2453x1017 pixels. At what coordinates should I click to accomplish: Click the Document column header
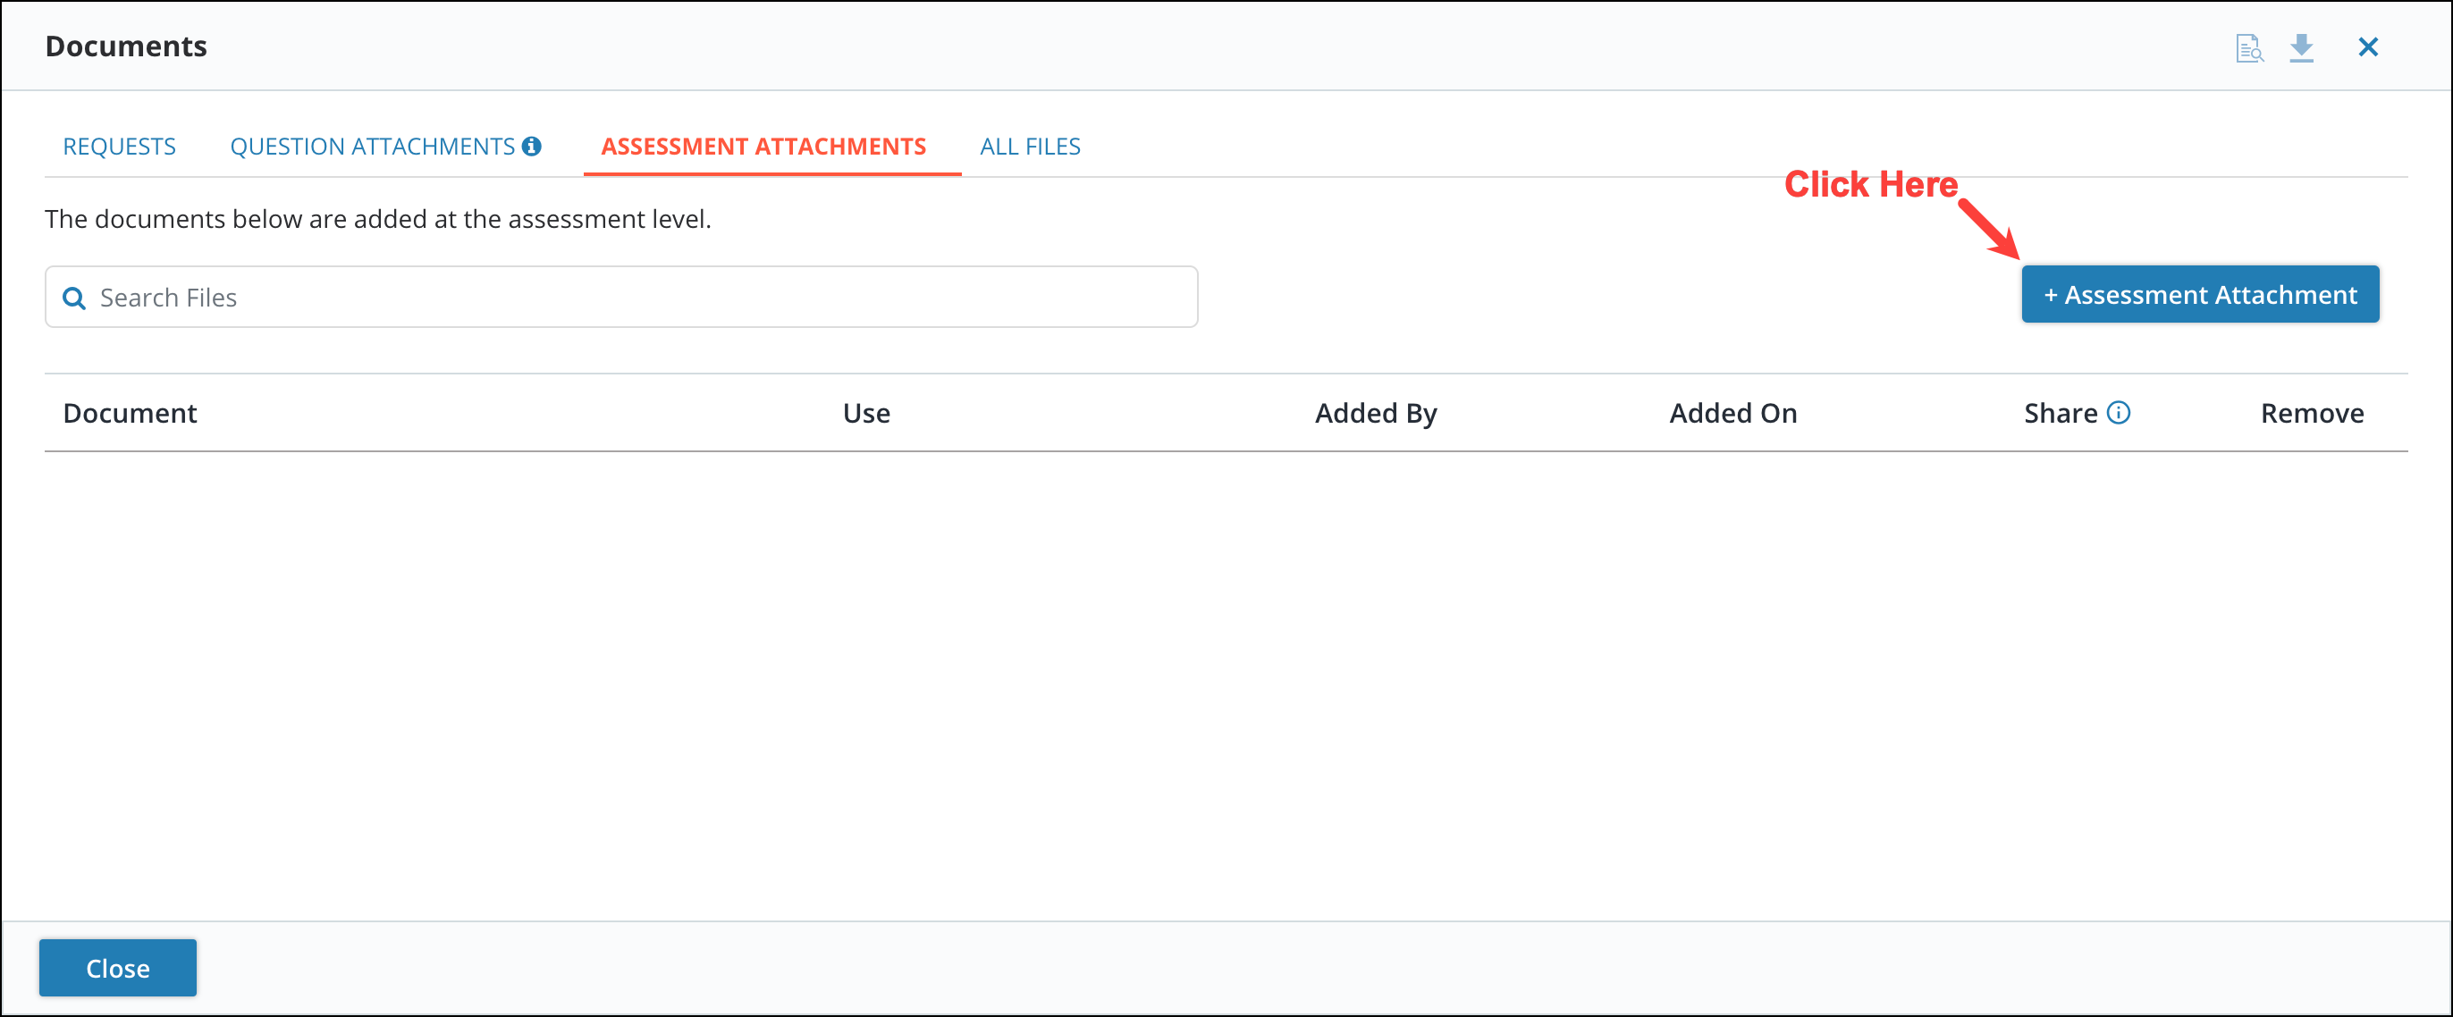tap(130, 412)
